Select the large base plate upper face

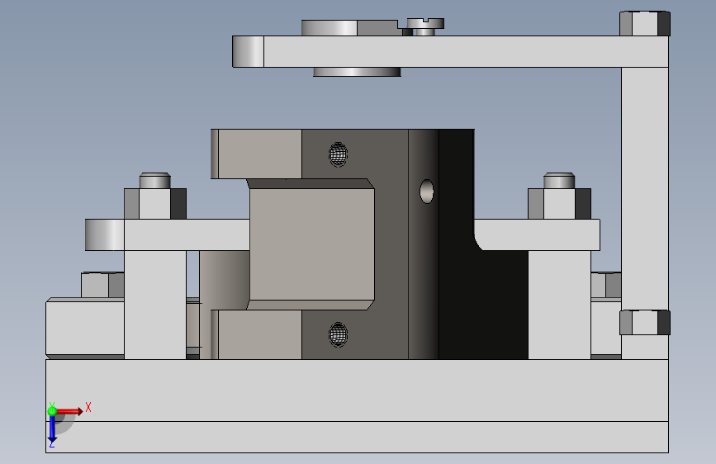pos(357,390)
